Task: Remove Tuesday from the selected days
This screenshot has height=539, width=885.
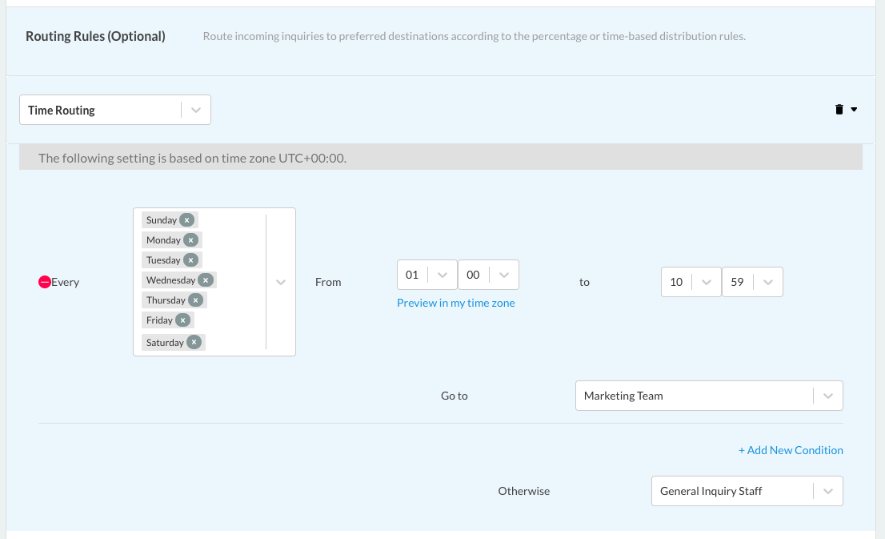Action: (x=190, y=260)
